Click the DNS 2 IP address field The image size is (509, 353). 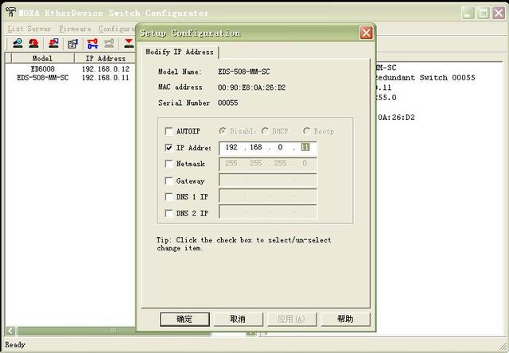click(x=268, y=212)
